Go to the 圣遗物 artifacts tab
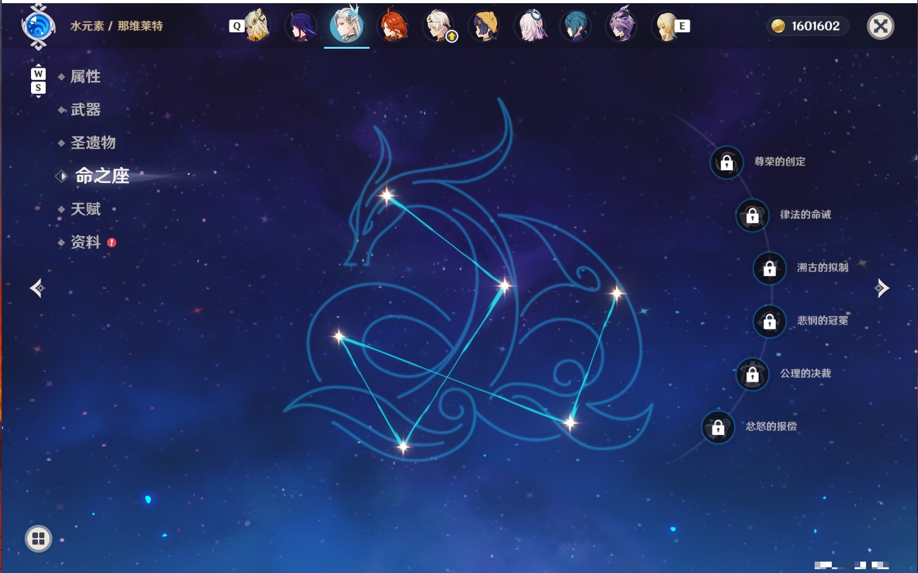This screenshot has width=918, height=573. click(x=93, y=142)
